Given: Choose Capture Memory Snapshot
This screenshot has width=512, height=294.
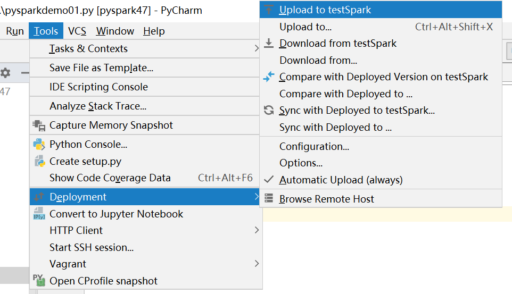Looking at the screenshot, I should 145,125.
